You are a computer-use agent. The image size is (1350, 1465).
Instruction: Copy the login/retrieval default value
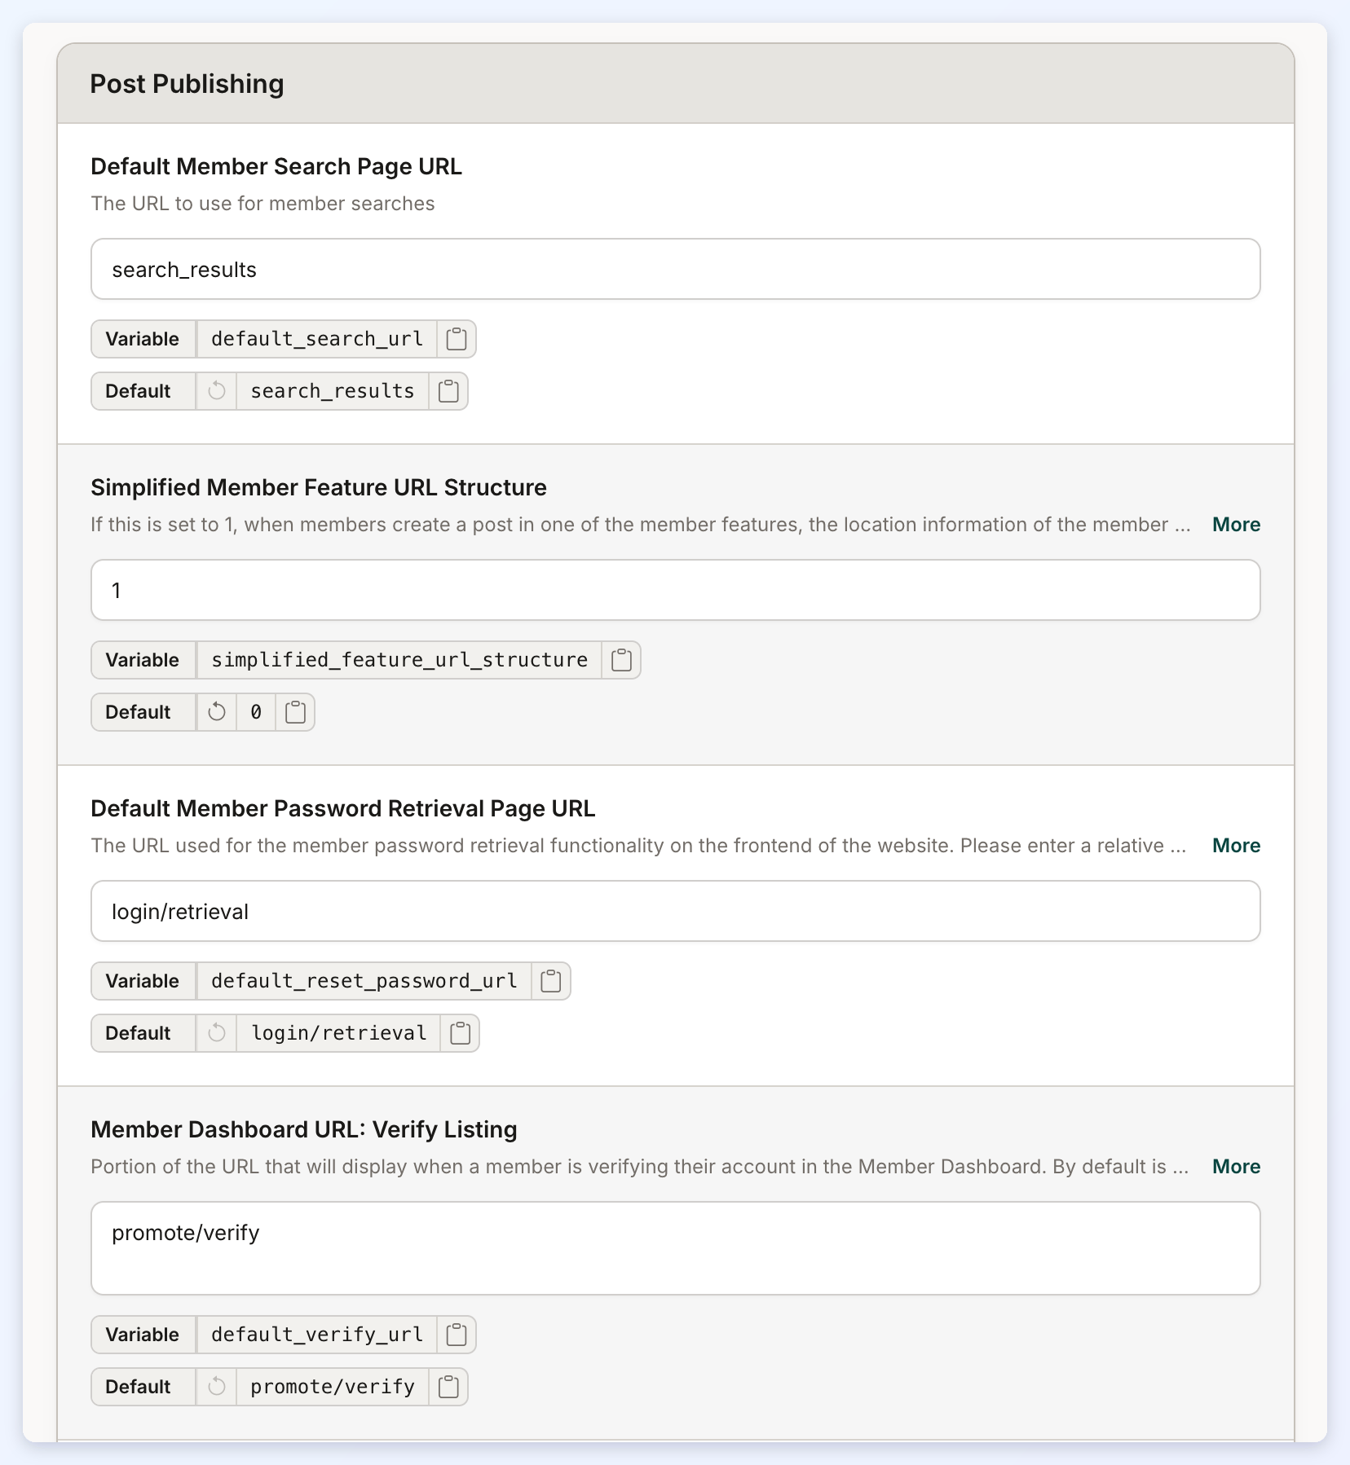(460, 1033)
